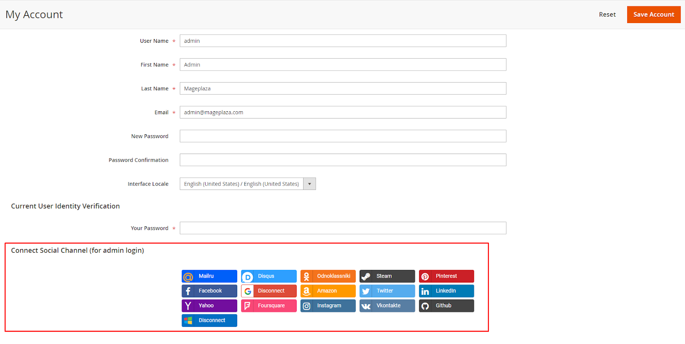Click the Twitter bird icon
This screenshot has width=685, height=344.
point(366,291)
